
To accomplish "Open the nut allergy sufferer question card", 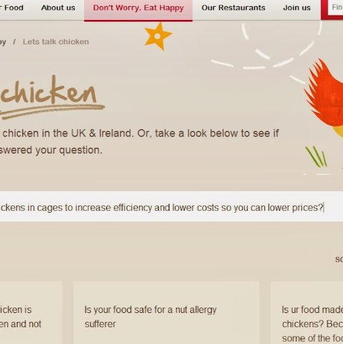I will pyautogui.click(x=166, y=312).
